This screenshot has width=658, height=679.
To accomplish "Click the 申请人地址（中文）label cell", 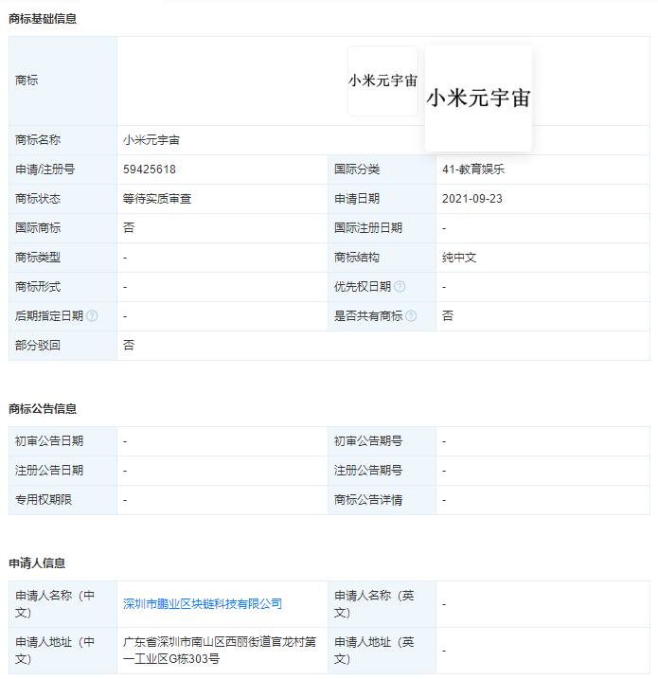I will coord(62,651).
